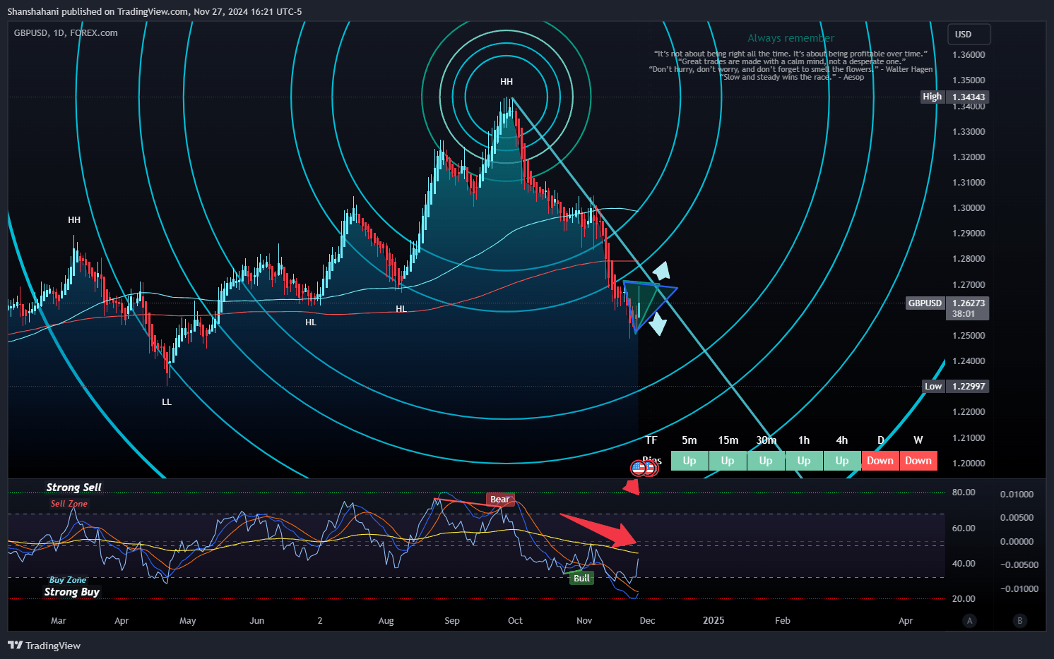Image resolution: width=1054 pixels, height=659 pixels.
Task: Click the 5m Up bias cell
Action: (689, 461)
